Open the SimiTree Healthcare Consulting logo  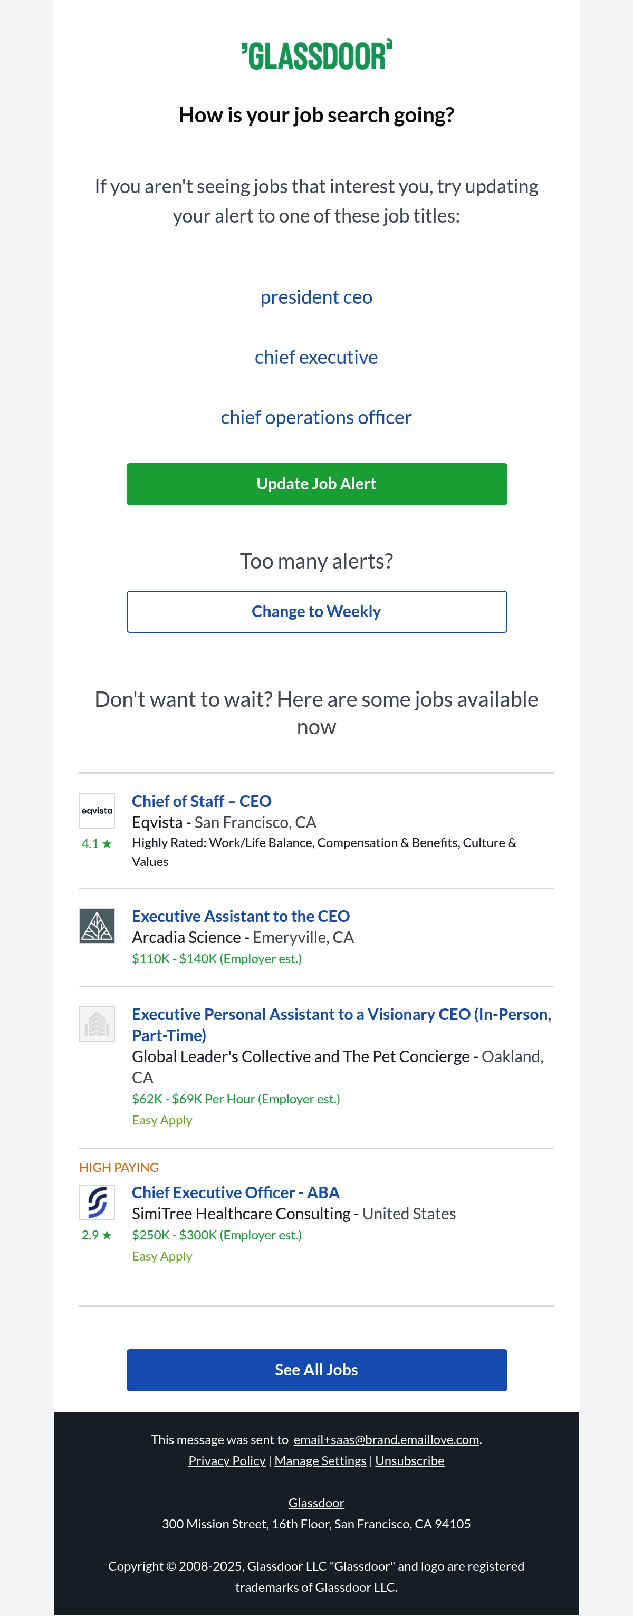97,1202
